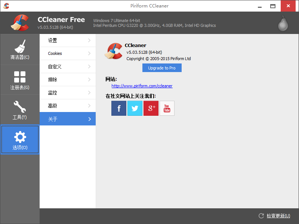
Task: Click the Intel Pentium CPU system info line
Action: click(154, 25)
